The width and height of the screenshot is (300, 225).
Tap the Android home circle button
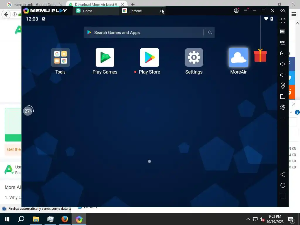tap(283, 185)
